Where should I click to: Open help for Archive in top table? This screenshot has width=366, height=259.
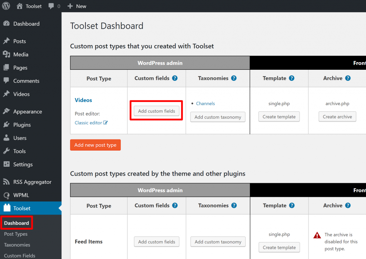348,78
